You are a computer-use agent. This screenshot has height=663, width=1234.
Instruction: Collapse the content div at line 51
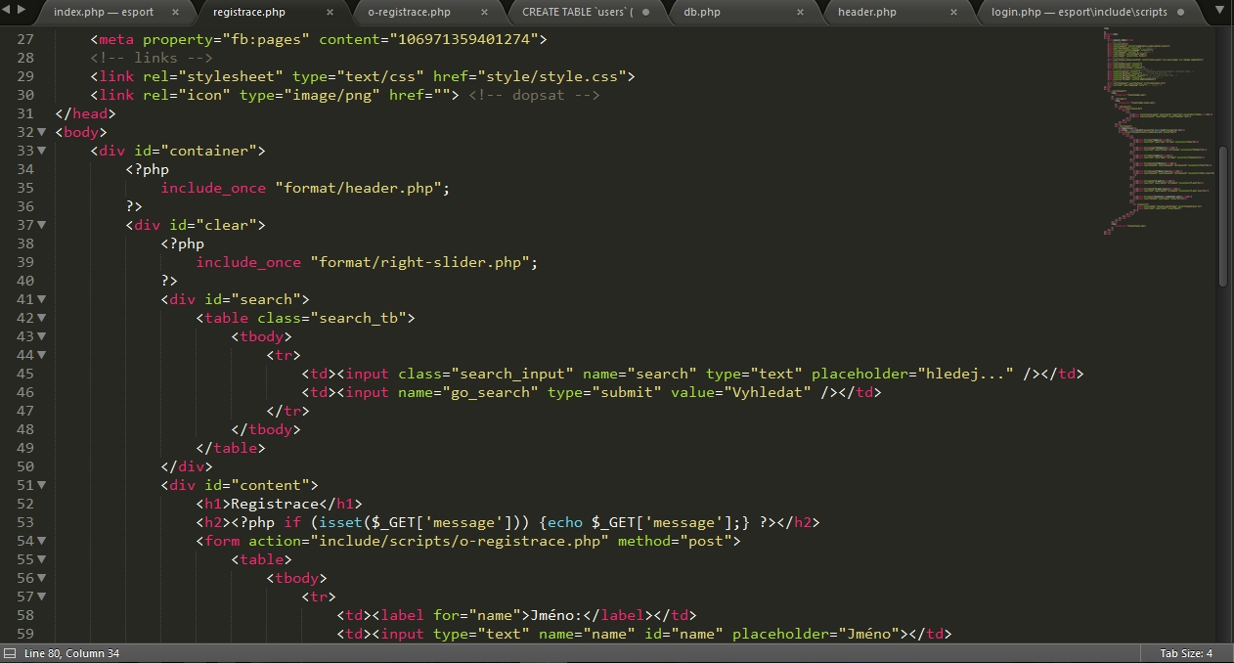tap(41, 485)
